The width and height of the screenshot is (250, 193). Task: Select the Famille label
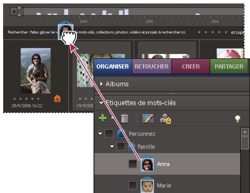pyautogui.click(x=146, y=147)
